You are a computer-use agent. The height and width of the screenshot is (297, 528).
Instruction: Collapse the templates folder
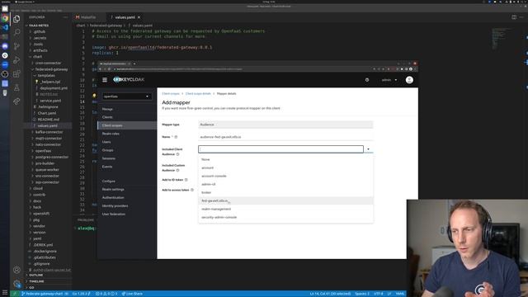(x=46, y=75)
